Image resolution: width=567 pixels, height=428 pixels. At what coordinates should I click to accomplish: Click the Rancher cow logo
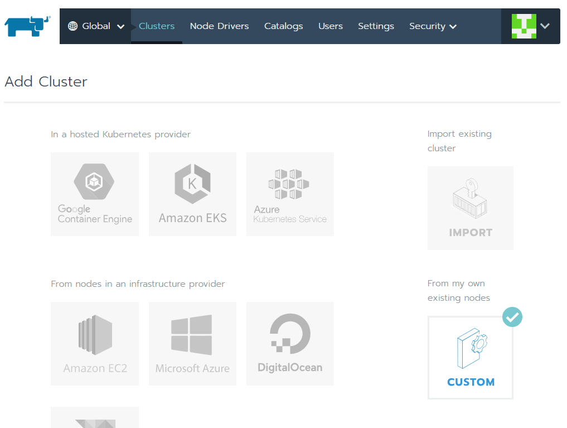click(27, 26)
